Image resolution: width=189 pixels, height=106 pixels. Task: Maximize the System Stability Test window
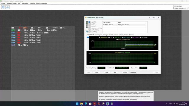(x=154, y=17)
